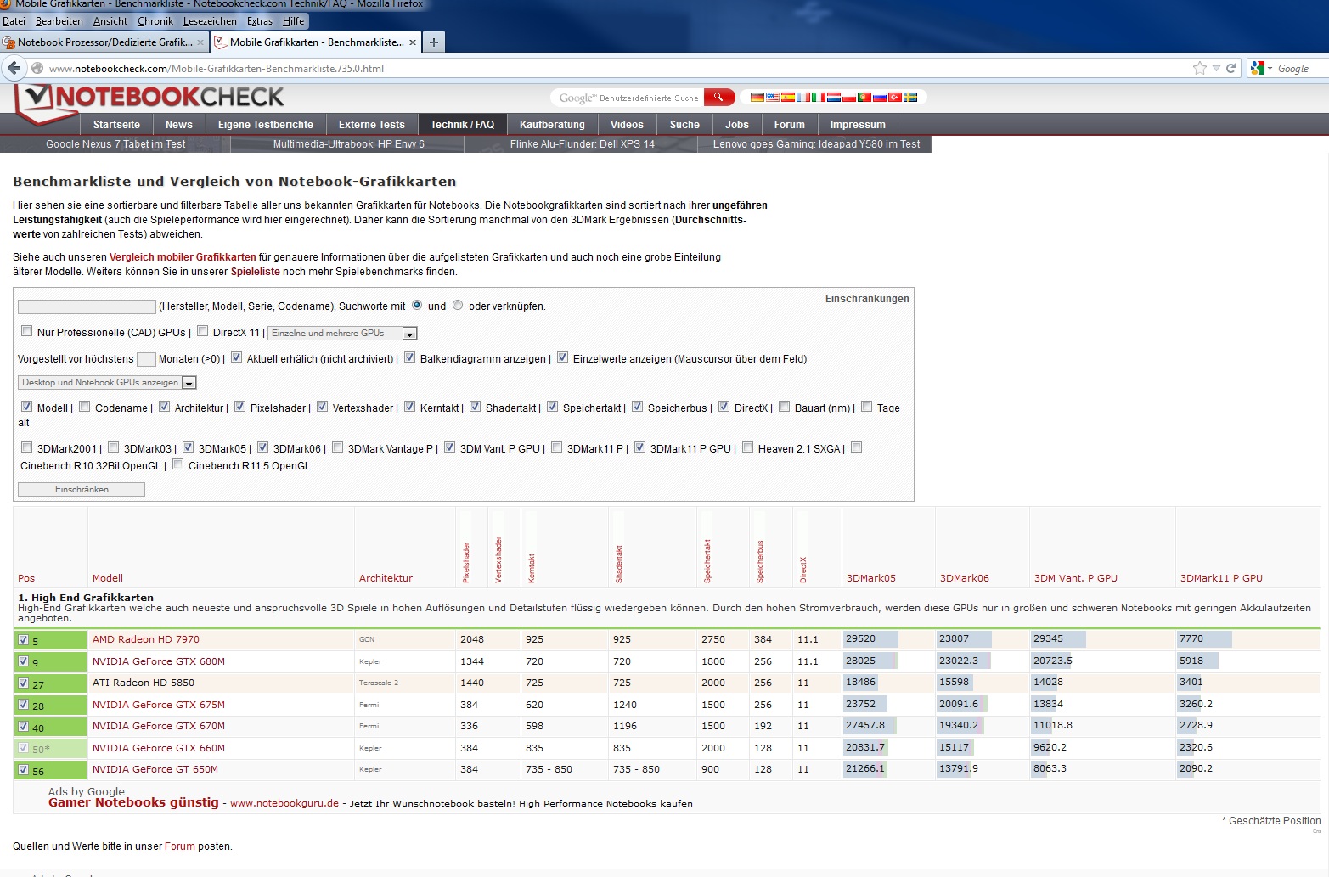Screen dimensions: 1329x877
Task: Click the Einschränken button
Action: click(82, 490)
